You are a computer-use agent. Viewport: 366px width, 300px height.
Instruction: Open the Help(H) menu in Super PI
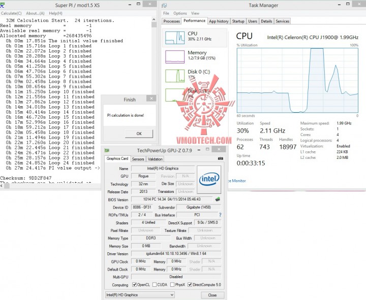pyautogui.click(x=55, y=13)
